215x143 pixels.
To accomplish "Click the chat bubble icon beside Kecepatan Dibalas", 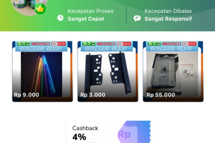I will pos(137,18).
